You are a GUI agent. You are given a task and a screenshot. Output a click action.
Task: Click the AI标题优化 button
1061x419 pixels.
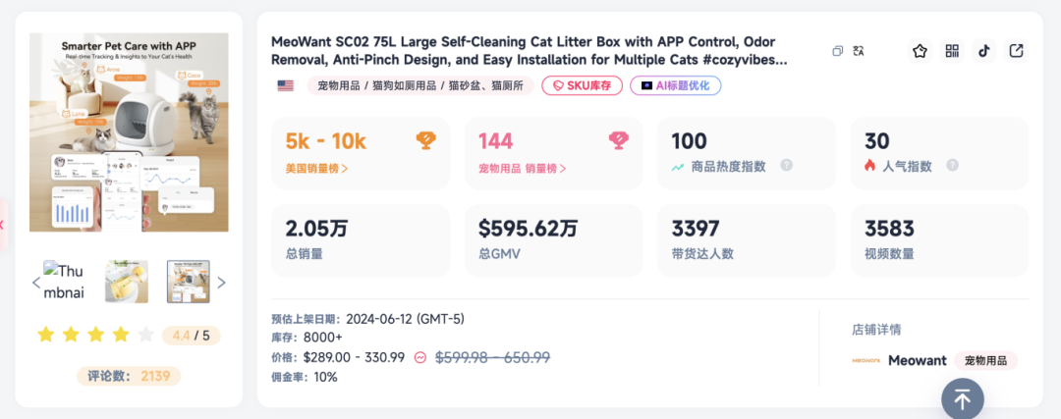coord(676,85)
